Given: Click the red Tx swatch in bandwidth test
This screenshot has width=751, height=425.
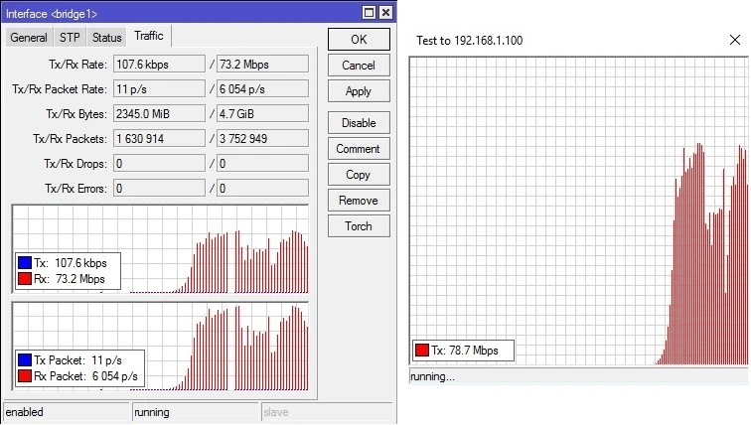Looking at the screenshot, I should tap(421, 350).
